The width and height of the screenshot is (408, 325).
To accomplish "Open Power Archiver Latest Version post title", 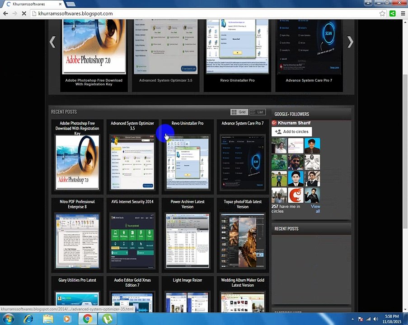I will [188, 204].
